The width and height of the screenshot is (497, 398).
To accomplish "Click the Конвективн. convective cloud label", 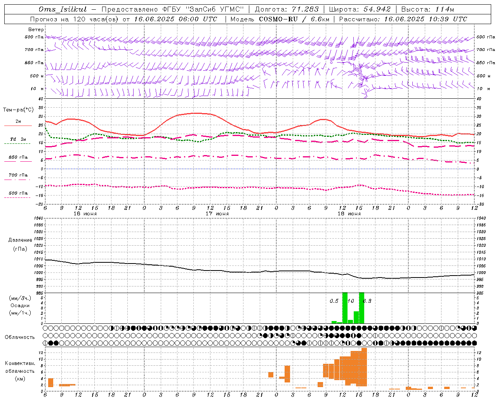I will pos(20,363).
